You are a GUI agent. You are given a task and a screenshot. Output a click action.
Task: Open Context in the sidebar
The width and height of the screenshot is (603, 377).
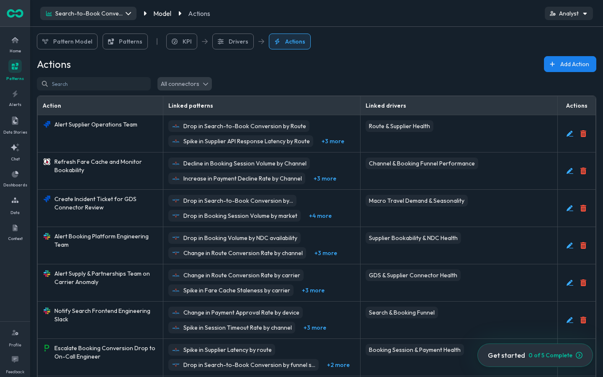coord(15,232)
